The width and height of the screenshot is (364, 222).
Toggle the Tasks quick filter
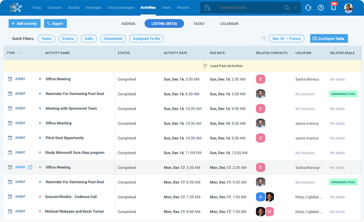(x=47, y=38)
